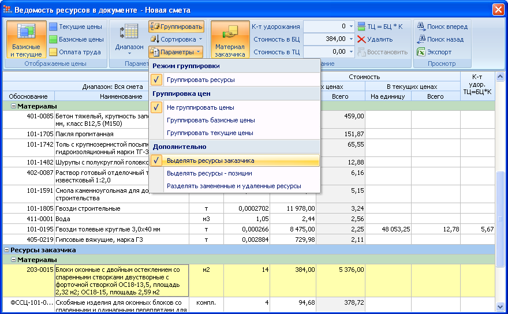Image resolution: width=508 pixels, height=314 pixels.
Task: Show Текущие цены only
Action: coord(76,27)
